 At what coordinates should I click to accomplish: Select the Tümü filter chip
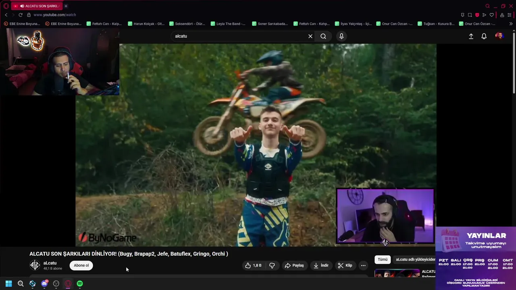pyautogui.click(x=383, y=259)
